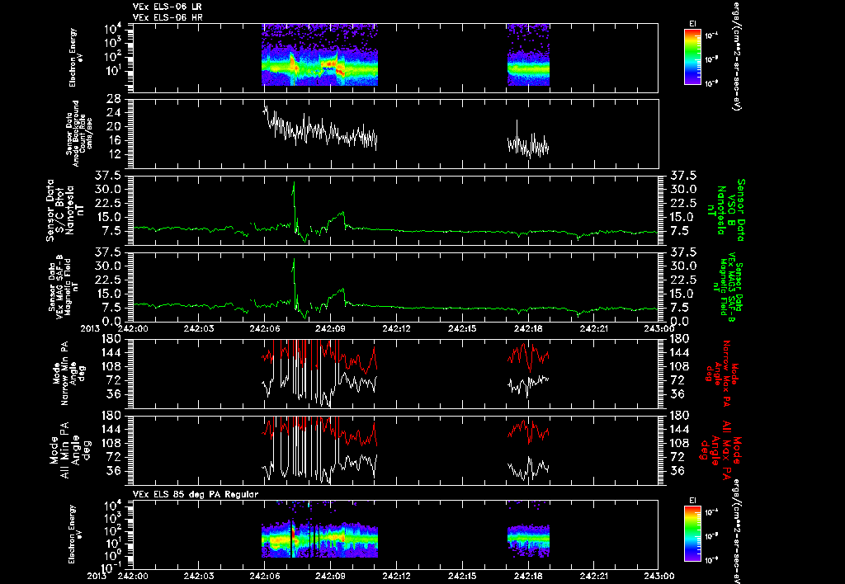Click the 'VEx ELS-06 HR' title text
Image resolution: width=845 pixels, height=584 pixels.
[x=168, y=18]
